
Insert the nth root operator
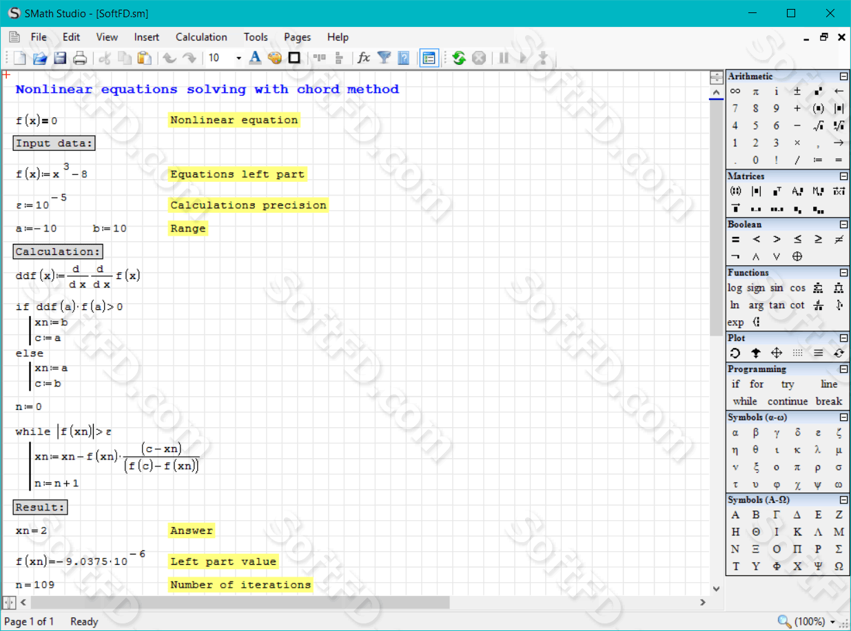tap(839, 125)
